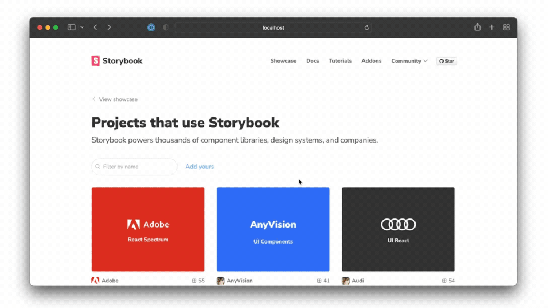Viewport: 548px width, 308px height.
Task: Open a new tab with plus icon
Action: click(x=491, y=27)
